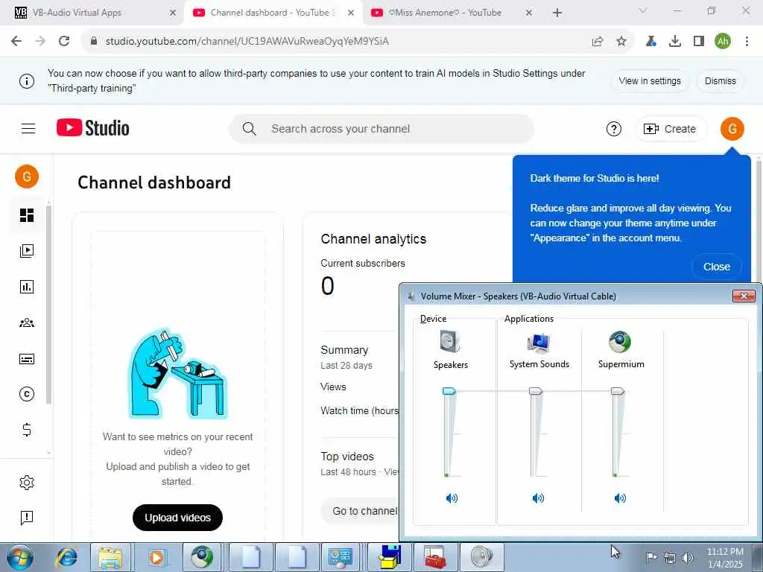Screen dimensions: 763x572
Task: Open the Community sidebar icon
Action: [x=27, y=322]
